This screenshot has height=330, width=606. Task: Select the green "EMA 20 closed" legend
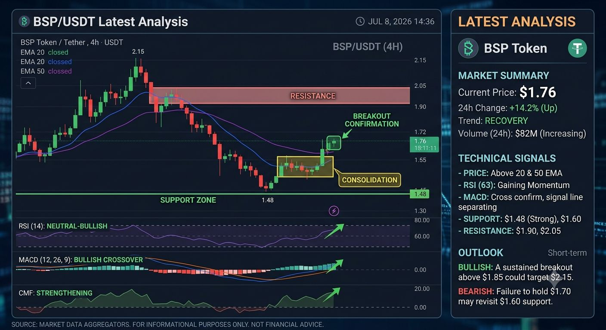(x=44, y=52)
